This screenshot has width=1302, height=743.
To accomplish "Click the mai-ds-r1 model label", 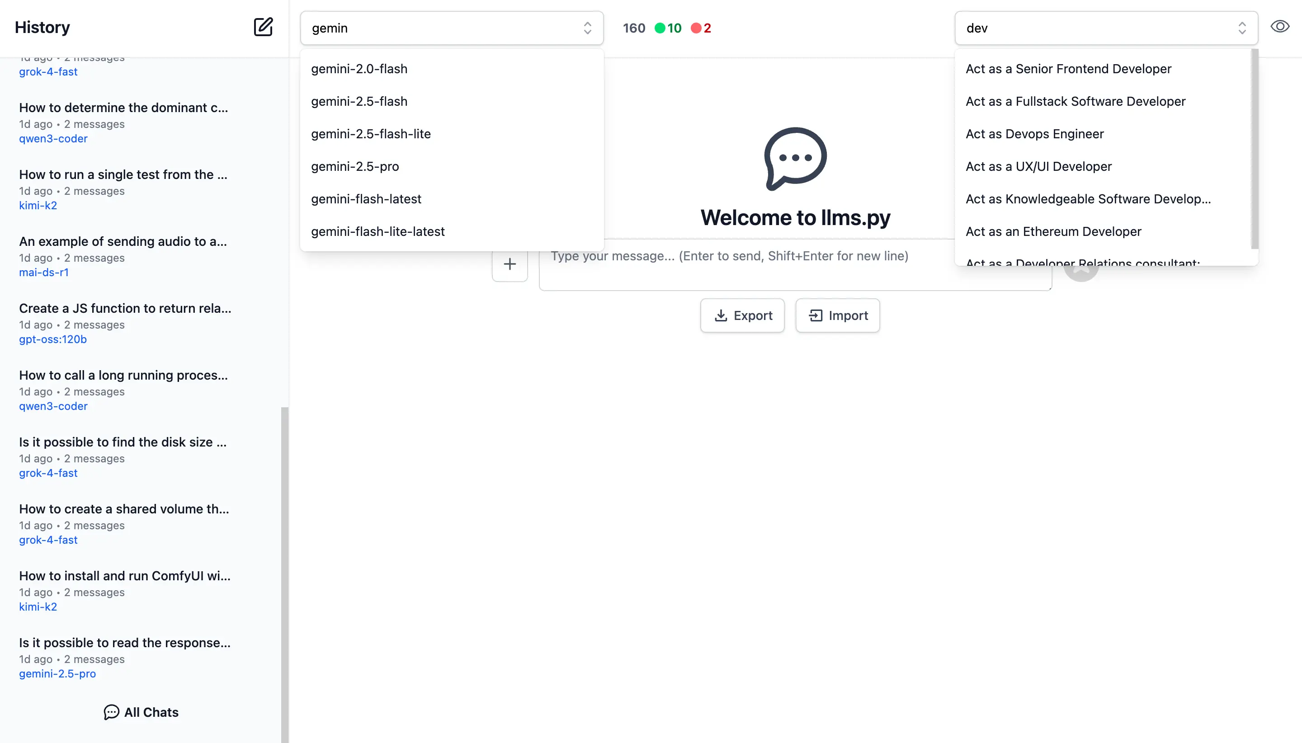I will pyautogui.click(x=44, y=273).
